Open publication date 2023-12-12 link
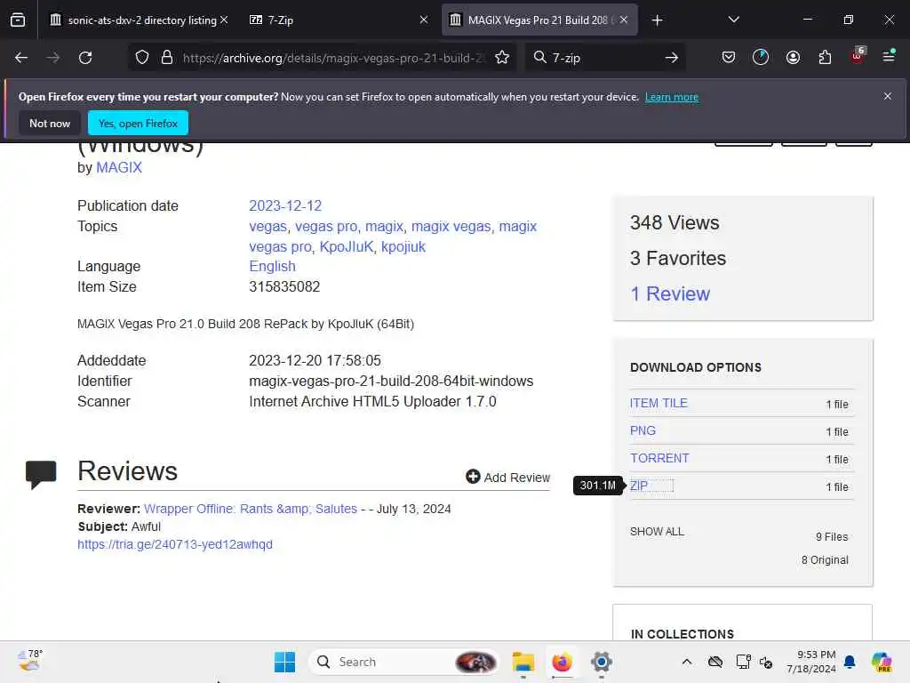Viewport: 910px width, 683px height. [285, 205]
